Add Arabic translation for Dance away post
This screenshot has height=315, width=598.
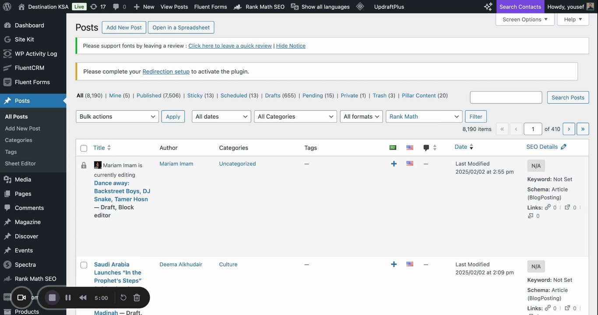(x=394, y=164)
